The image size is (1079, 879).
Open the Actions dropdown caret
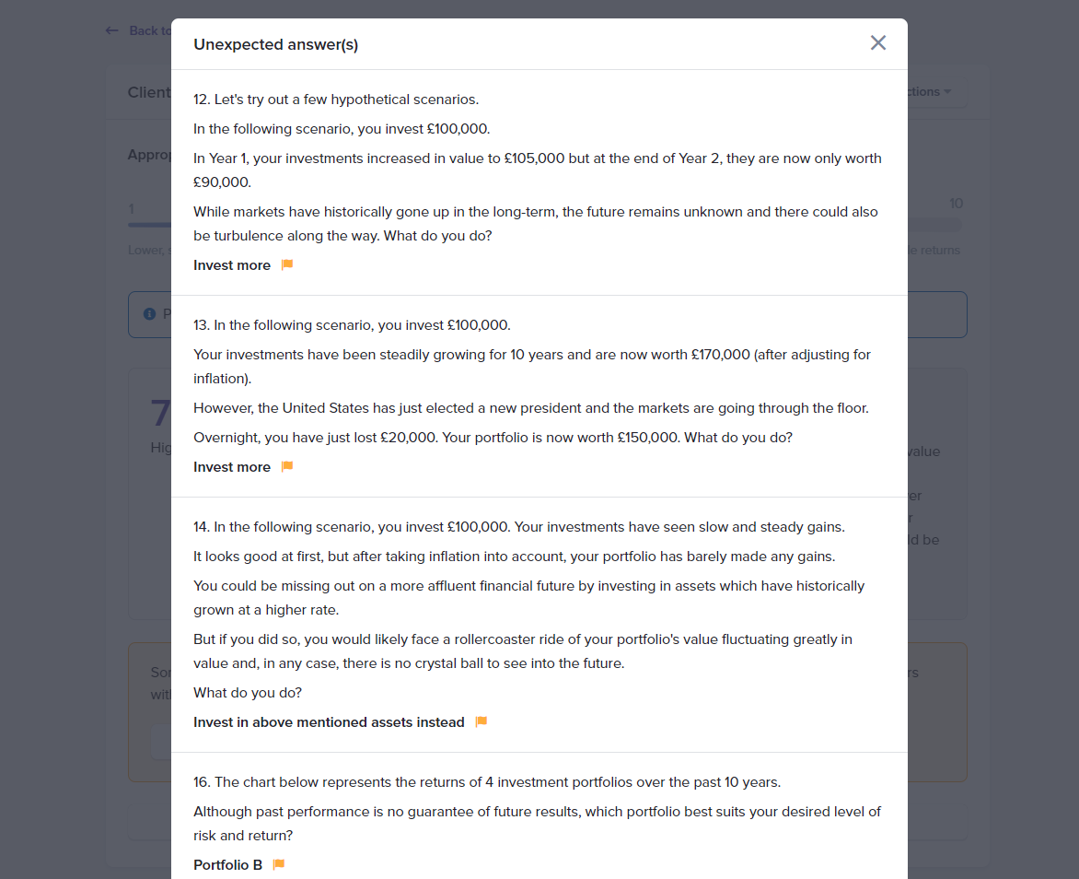pyautogui.click(x=947, y=92)
